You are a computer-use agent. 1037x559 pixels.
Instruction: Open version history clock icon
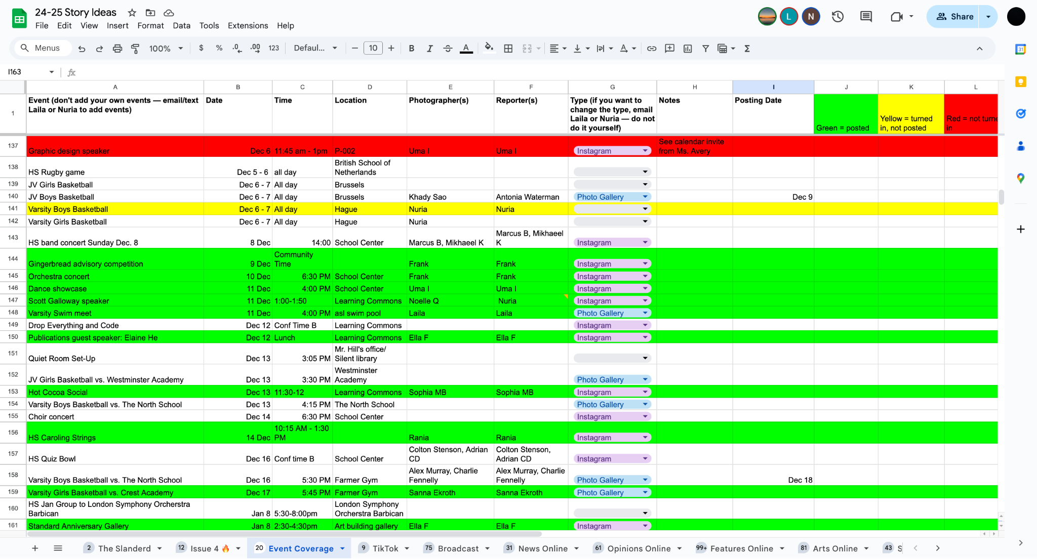pyautogui.click(x=837, y=17)
